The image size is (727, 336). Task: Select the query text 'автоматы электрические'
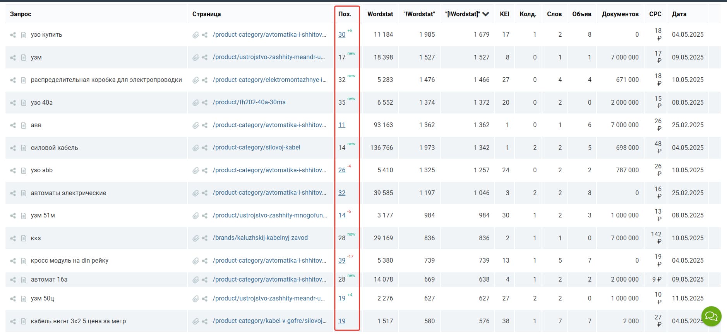[69, 193]
